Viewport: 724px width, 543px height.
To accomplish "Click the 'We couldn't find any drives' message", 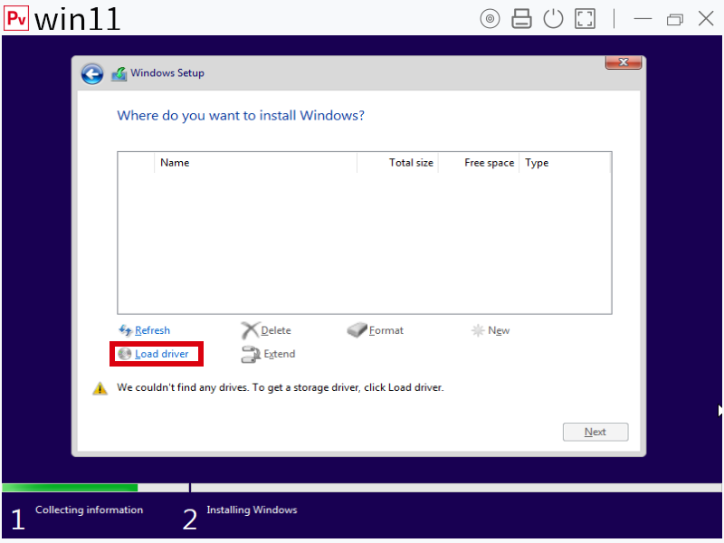I will [x=281, y=387].
